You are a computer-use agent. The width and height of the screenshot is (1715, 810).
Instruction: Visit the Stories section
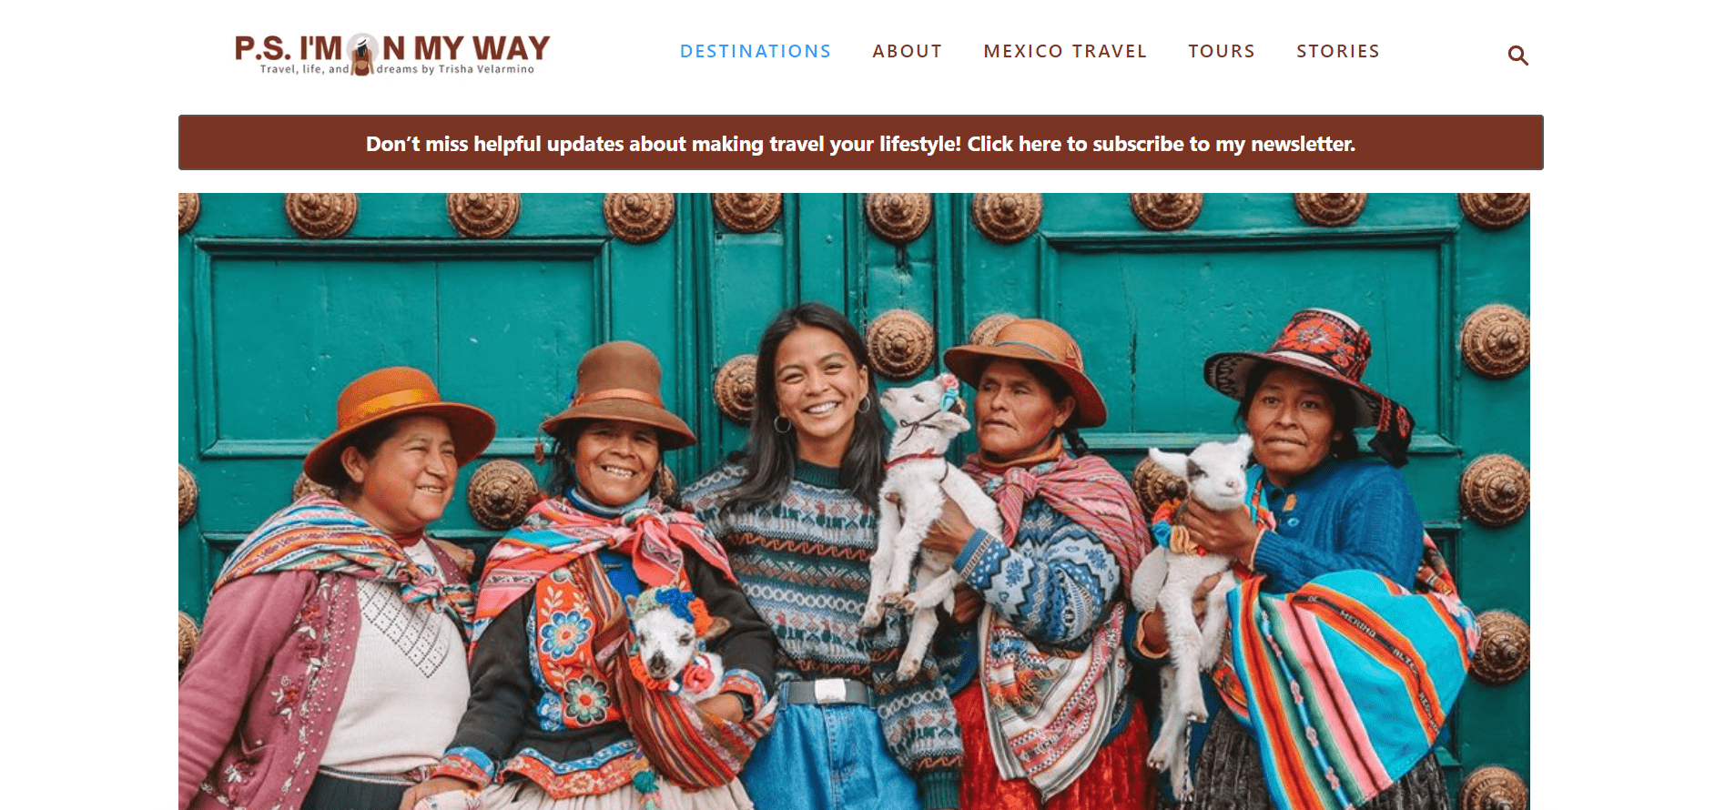tap(1338, 51)
